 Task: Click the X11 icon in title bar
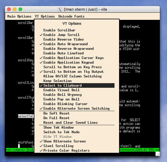pyautogui.click(x=60, y=9)
